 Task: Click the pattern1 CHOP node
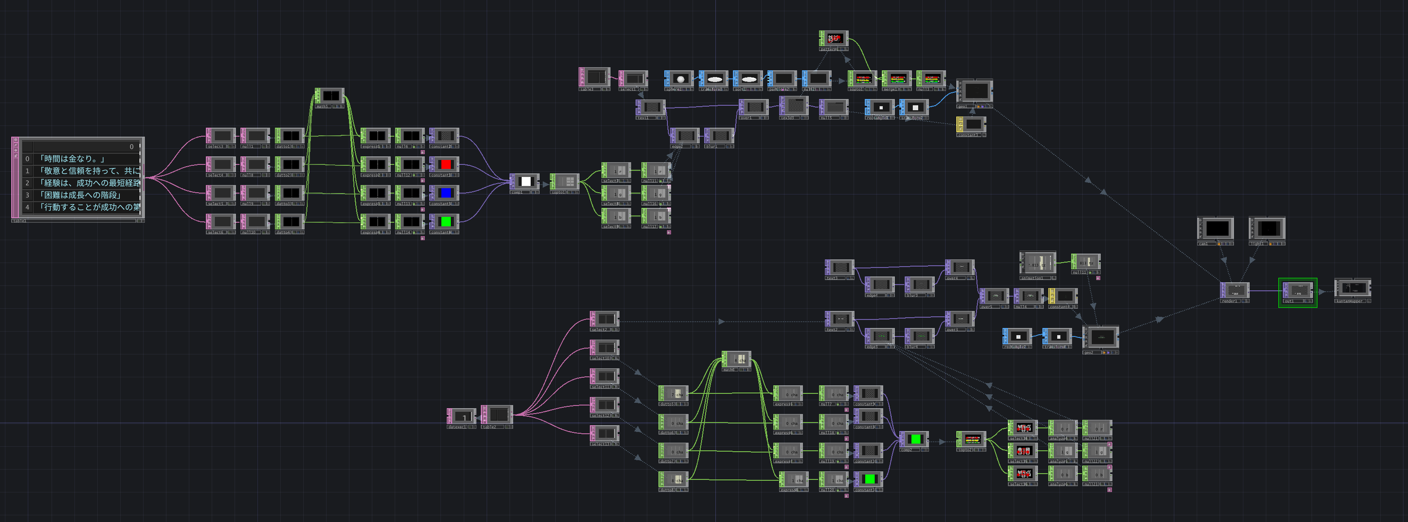pyautogui.click(x=835, y=39)
